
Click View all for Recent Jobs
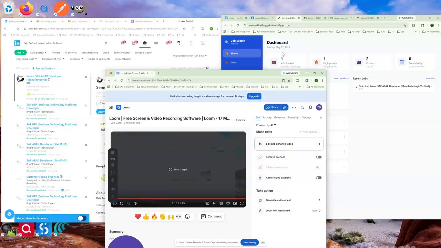[x=429, y=79]
